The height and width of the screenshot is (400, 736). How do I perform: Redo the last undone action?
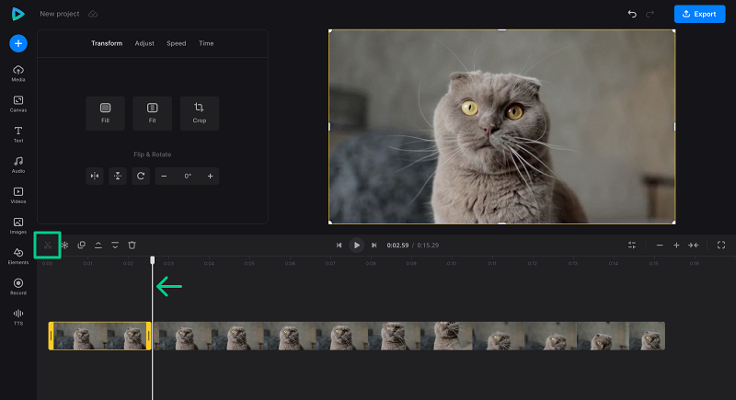pos(650,14)
